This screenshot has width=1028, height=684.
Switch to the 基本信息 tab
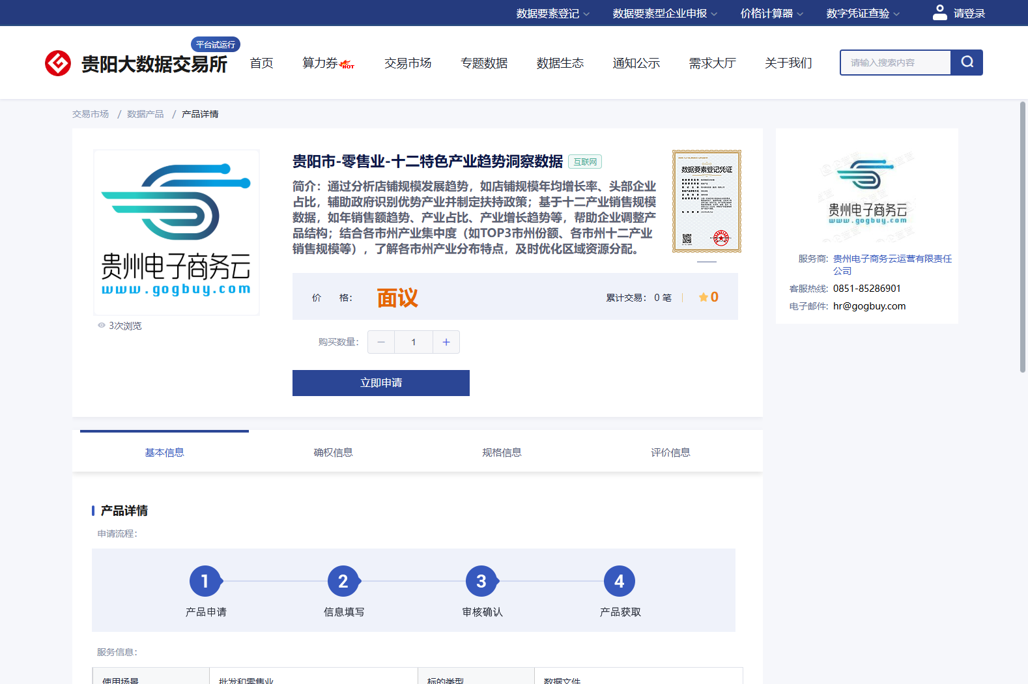[164, 452]
